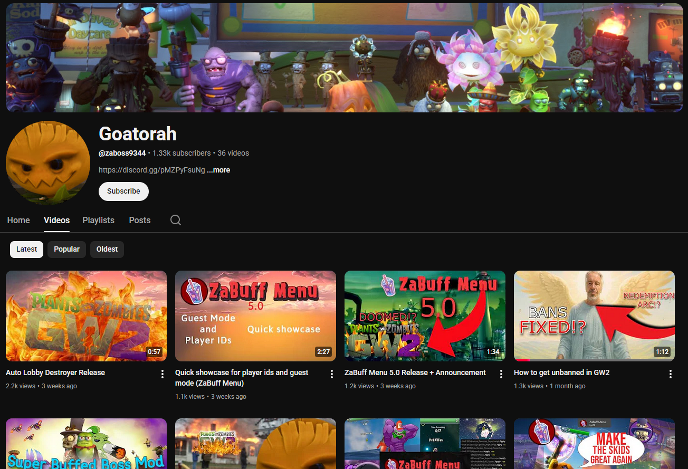
Task: Open the Auto Lobby Destroyer Release title
Action: point(55,372)
